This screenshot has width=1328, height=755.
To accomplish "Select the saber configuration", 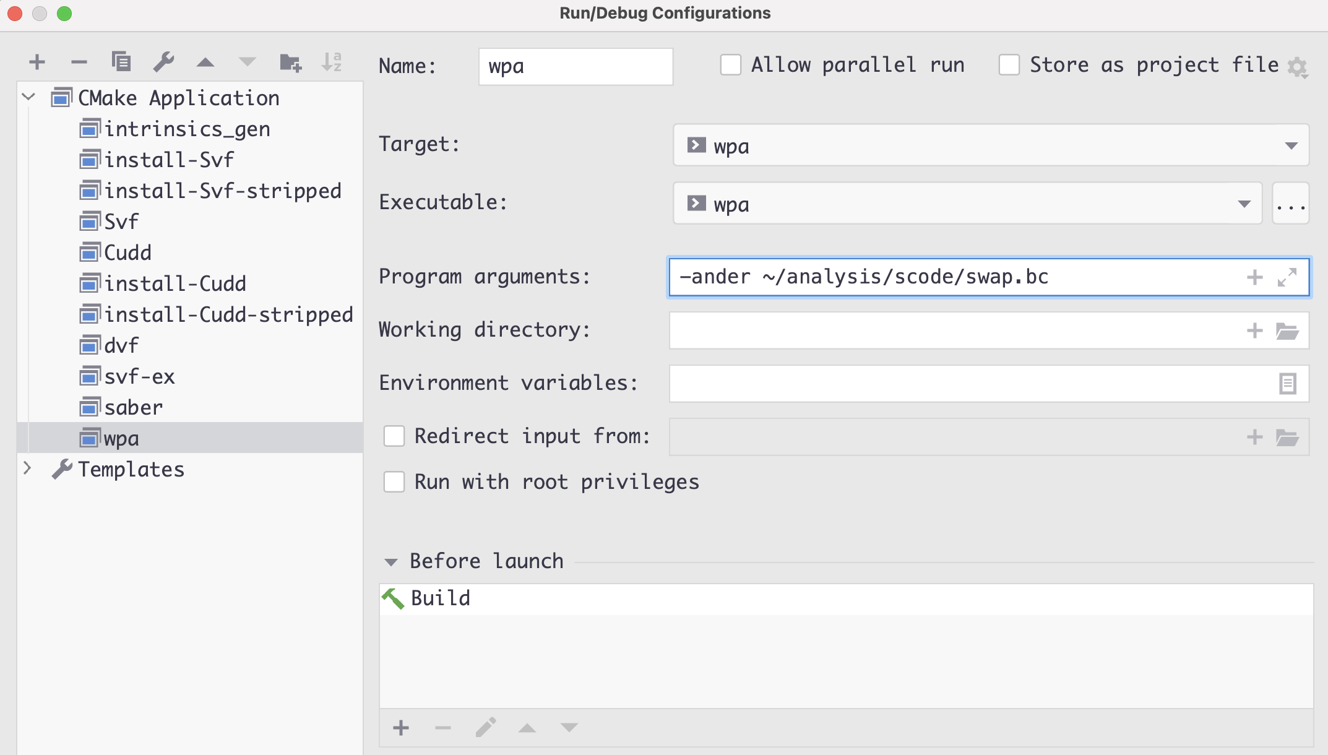I will [x=133, y=407].
